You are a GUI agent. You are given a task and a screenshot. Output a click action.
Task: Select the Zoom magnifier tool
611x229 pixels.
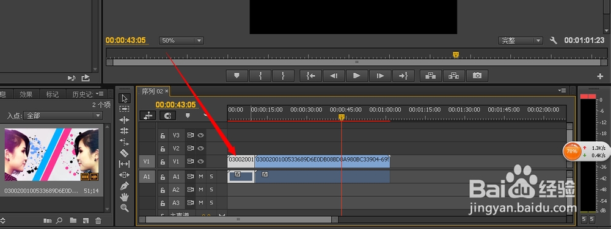[x=124, y=208]
